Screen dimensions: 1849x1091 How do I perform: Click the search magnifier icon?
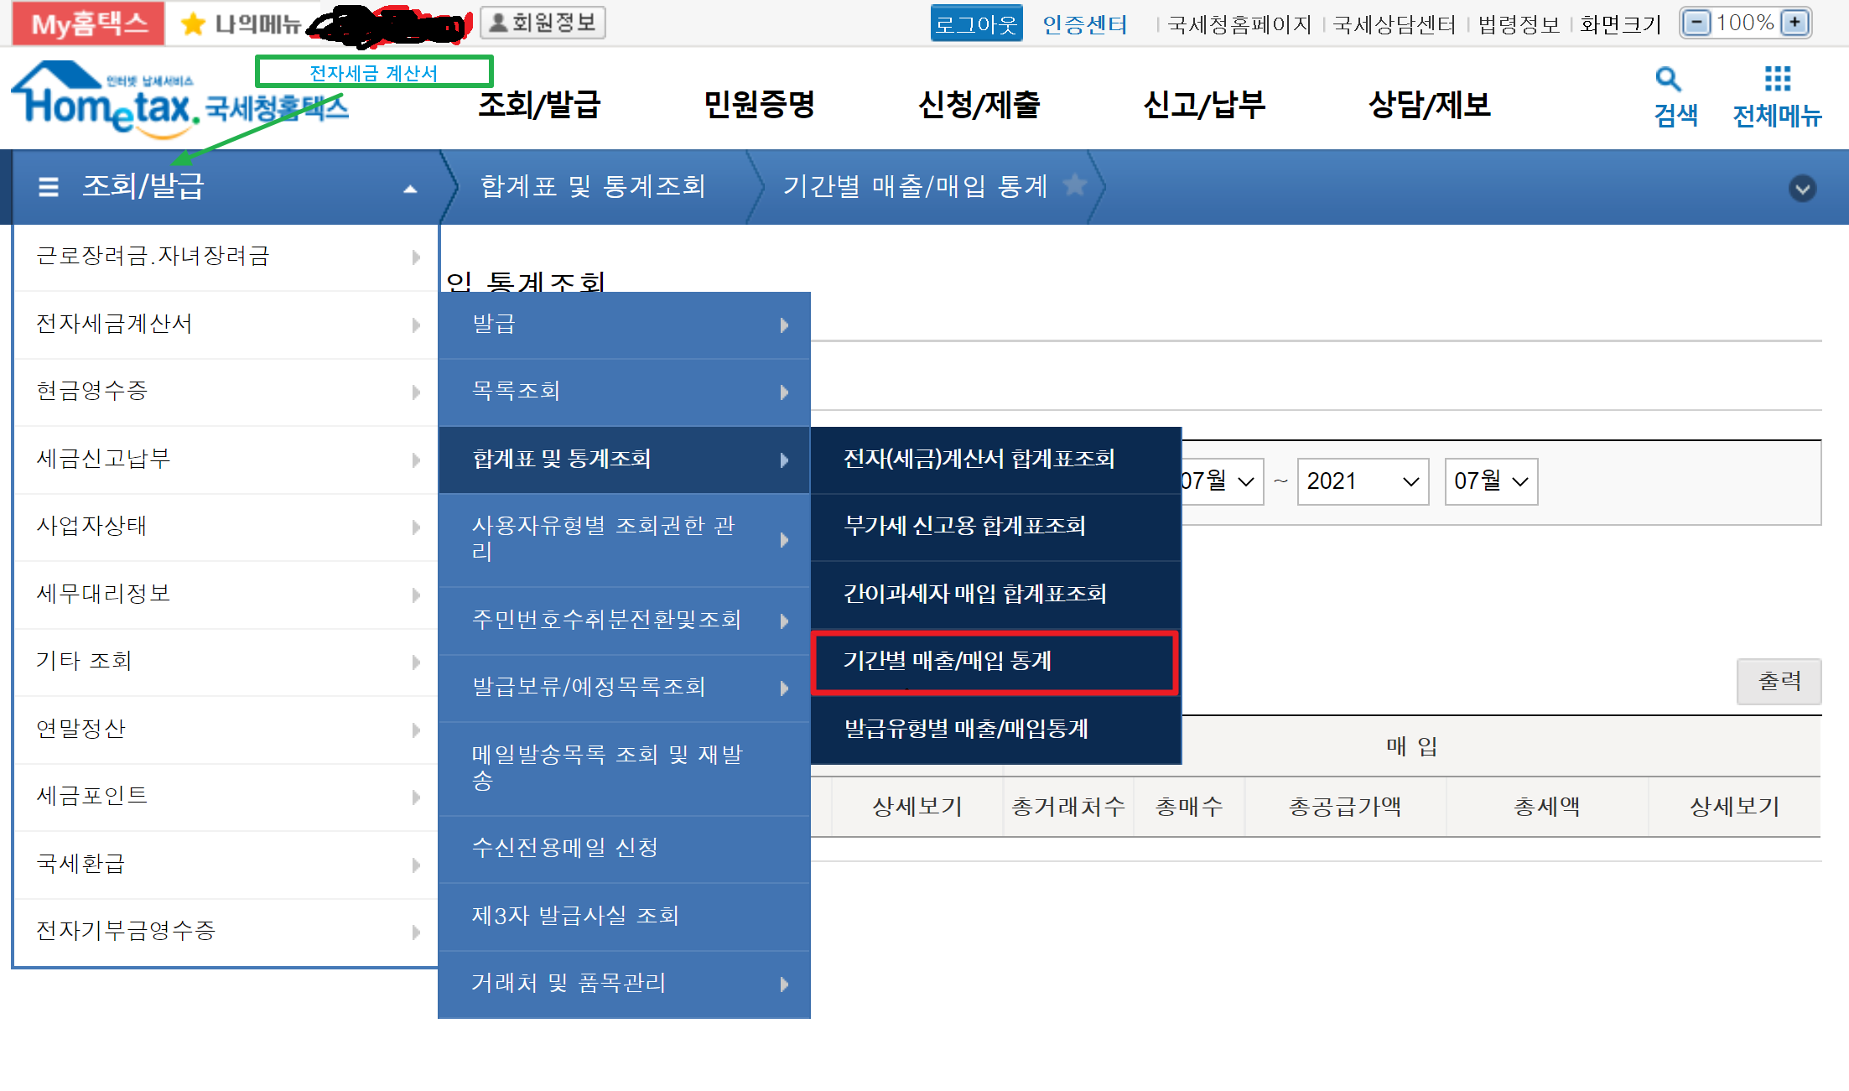[1667, 80]
